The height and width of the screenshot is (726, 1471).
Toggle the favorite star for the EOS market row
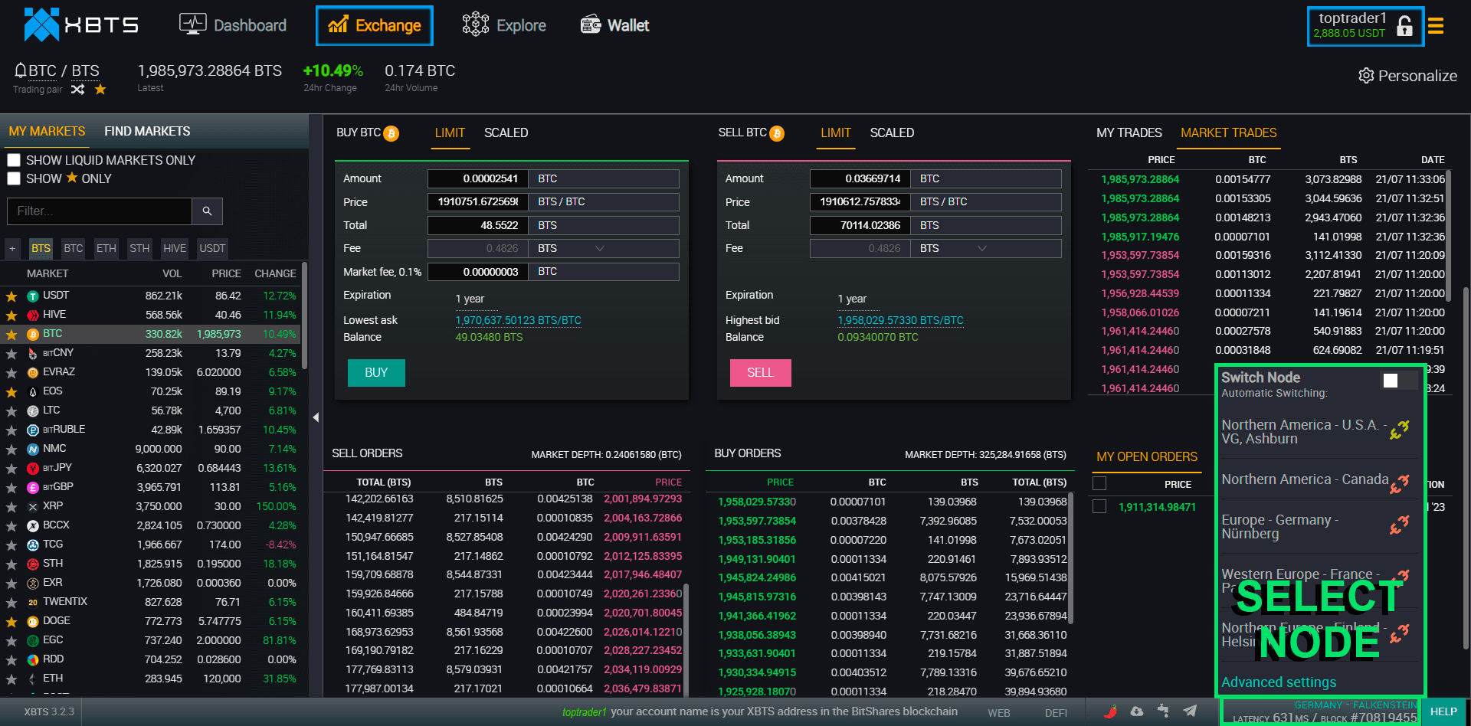(11, 392)
